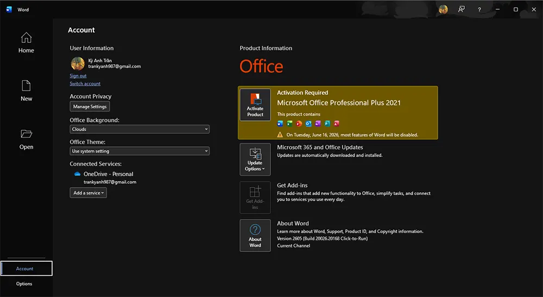This screenshot has height=297, width=543.
Task: Select OneDrive - Personal connected service
Action: click(x=108, y=174)
